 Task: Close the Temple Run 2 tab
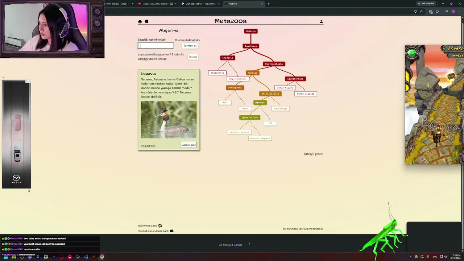176,4
